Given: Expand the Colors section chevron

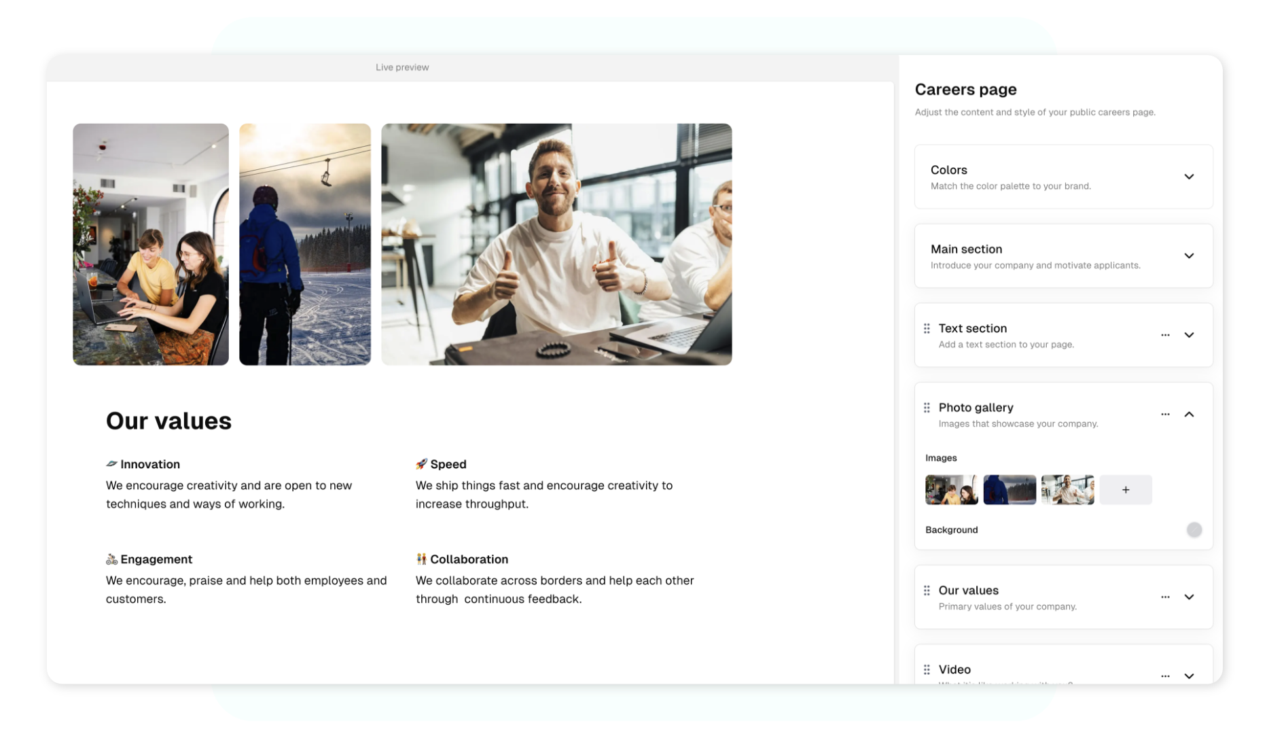Looking at the screenshot, I should pos(1189,177).
